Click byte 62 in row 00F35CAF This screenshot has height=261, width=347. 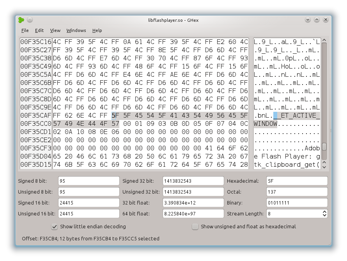pyautogui.click(x=69, y=115)
